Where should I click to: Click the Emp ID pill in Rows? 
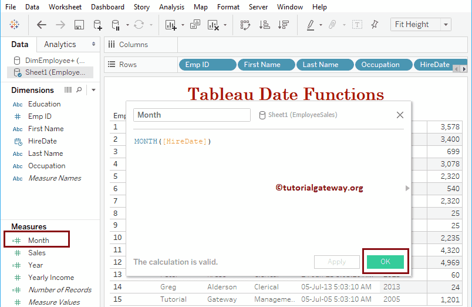[x=207, y=65]
